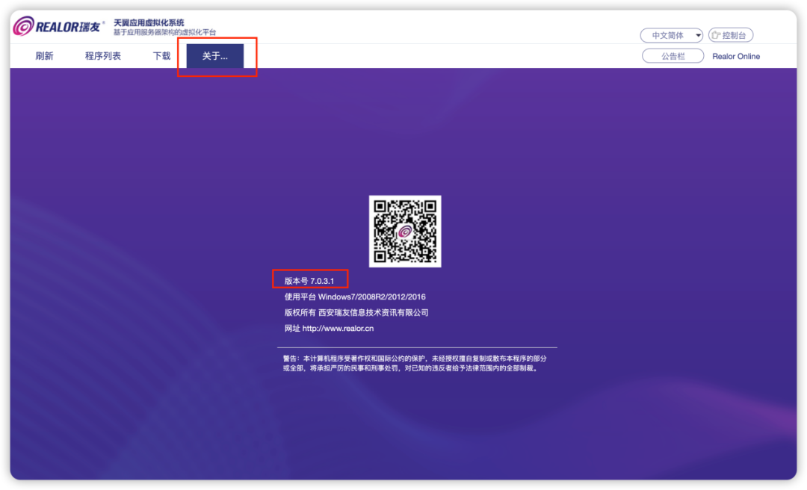
Task: Switch to the 程序列表 tab
Action: coord(103,56)
